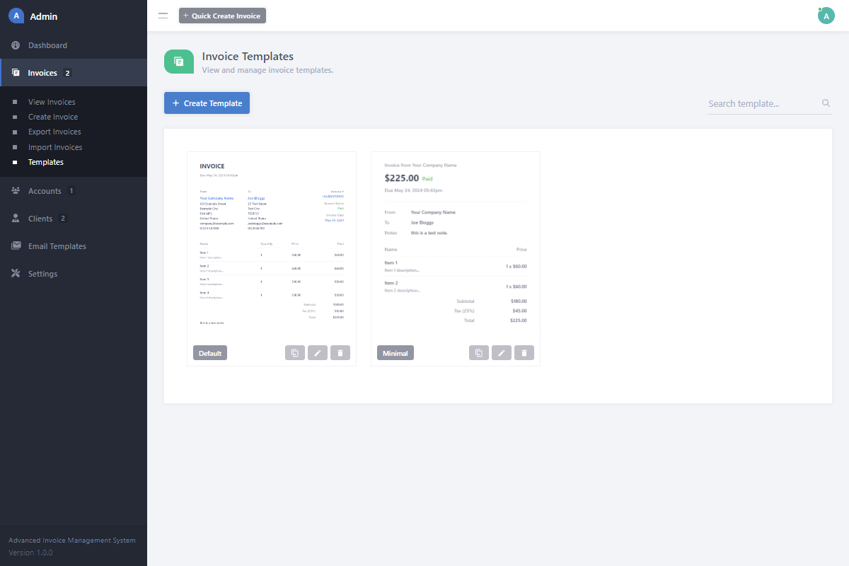
Task: Duplicate the Default template
Action: [x=295, y=353]
